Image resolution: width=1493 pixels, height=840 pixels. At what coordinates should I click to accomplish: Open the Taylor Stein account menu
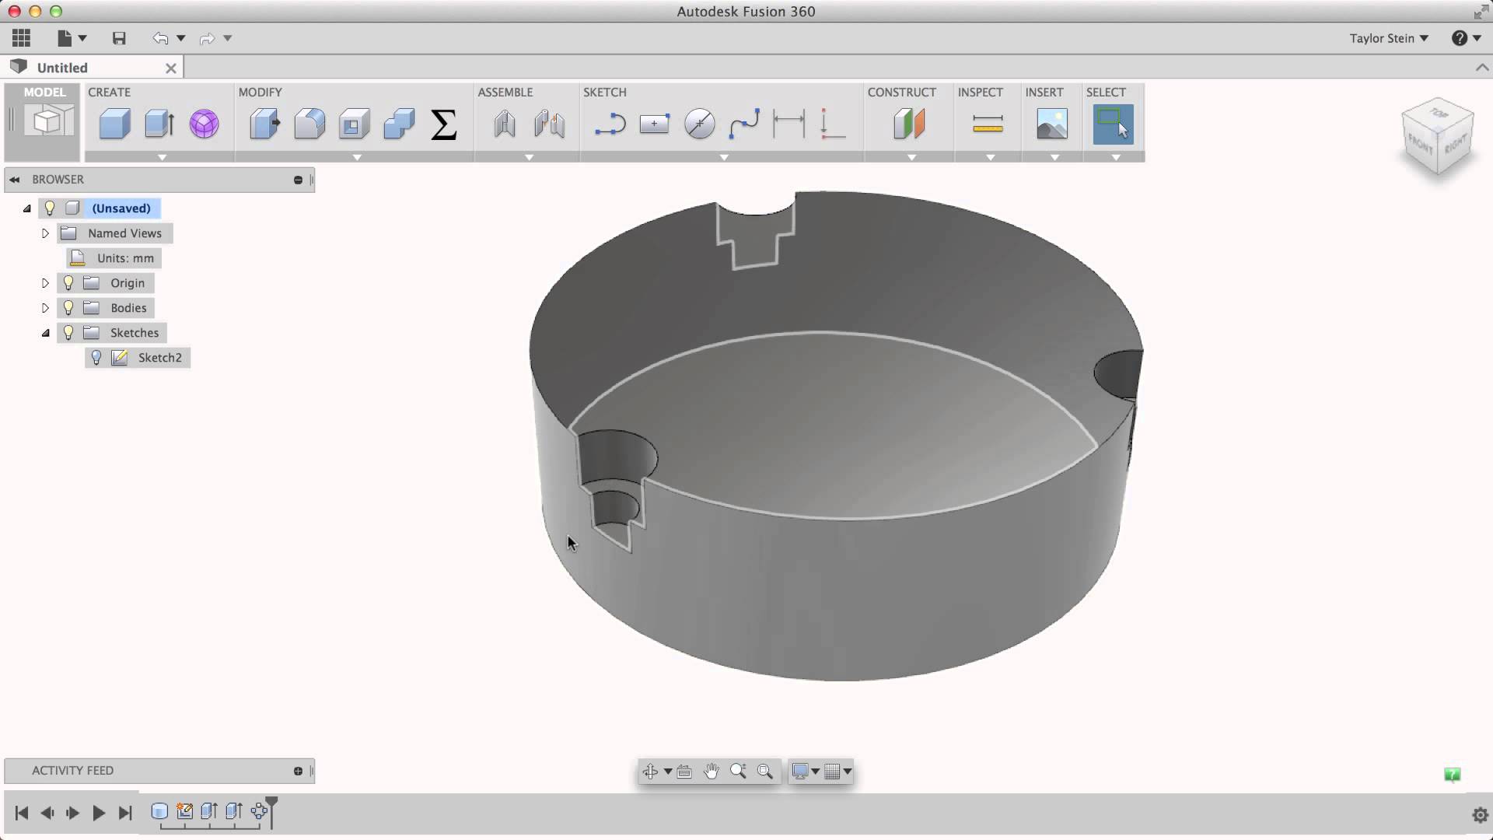point(1388,38)
